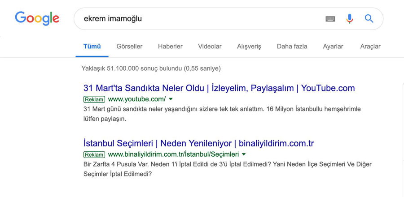Click the blue magnifier search icon
The height and width of the screenshot is (197, 404).
point(369,18)
